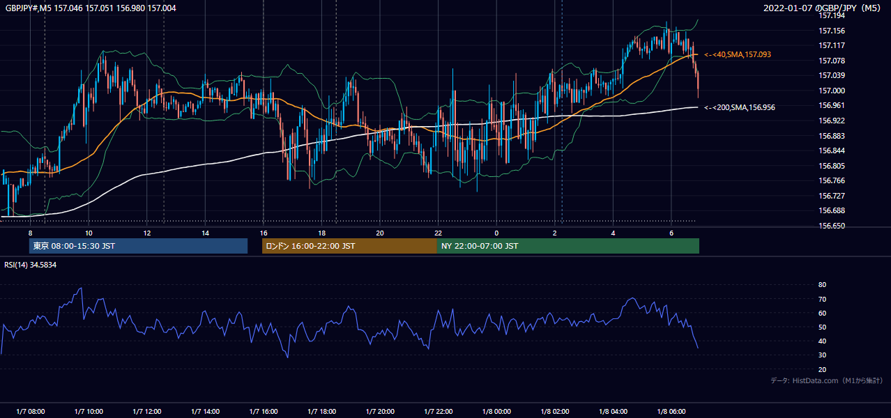Screen dimensions: 891x418
Task: Click the hour label 2 under the price chart
Action: pos(554,233)
